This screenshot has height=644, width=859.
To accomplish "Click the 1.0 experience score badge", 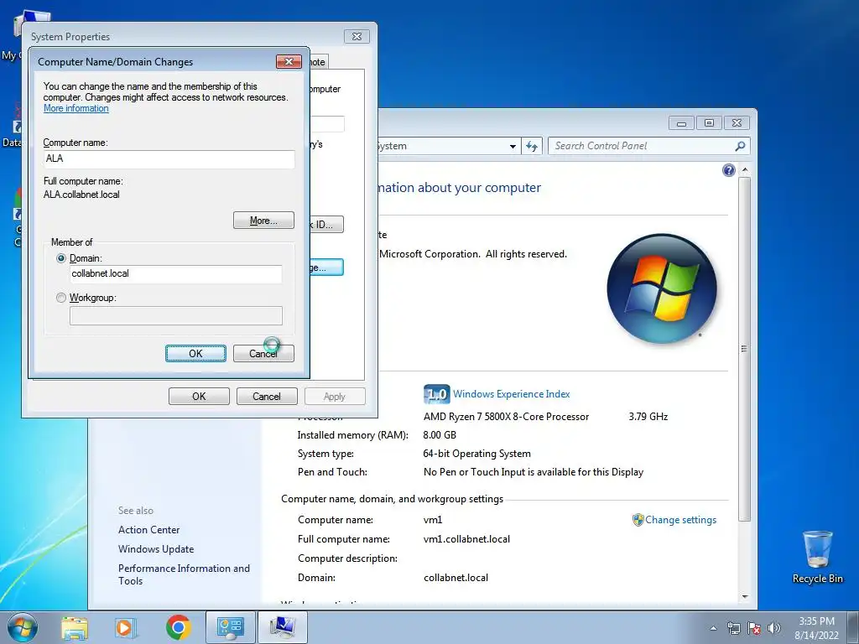I will click(x=436, y=394).
